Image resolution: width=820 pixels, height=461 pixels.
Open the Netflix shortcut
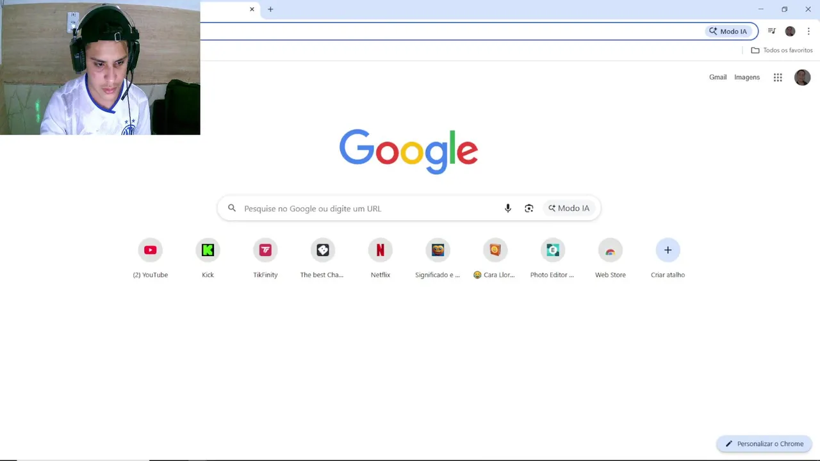(x=380, y=259)
